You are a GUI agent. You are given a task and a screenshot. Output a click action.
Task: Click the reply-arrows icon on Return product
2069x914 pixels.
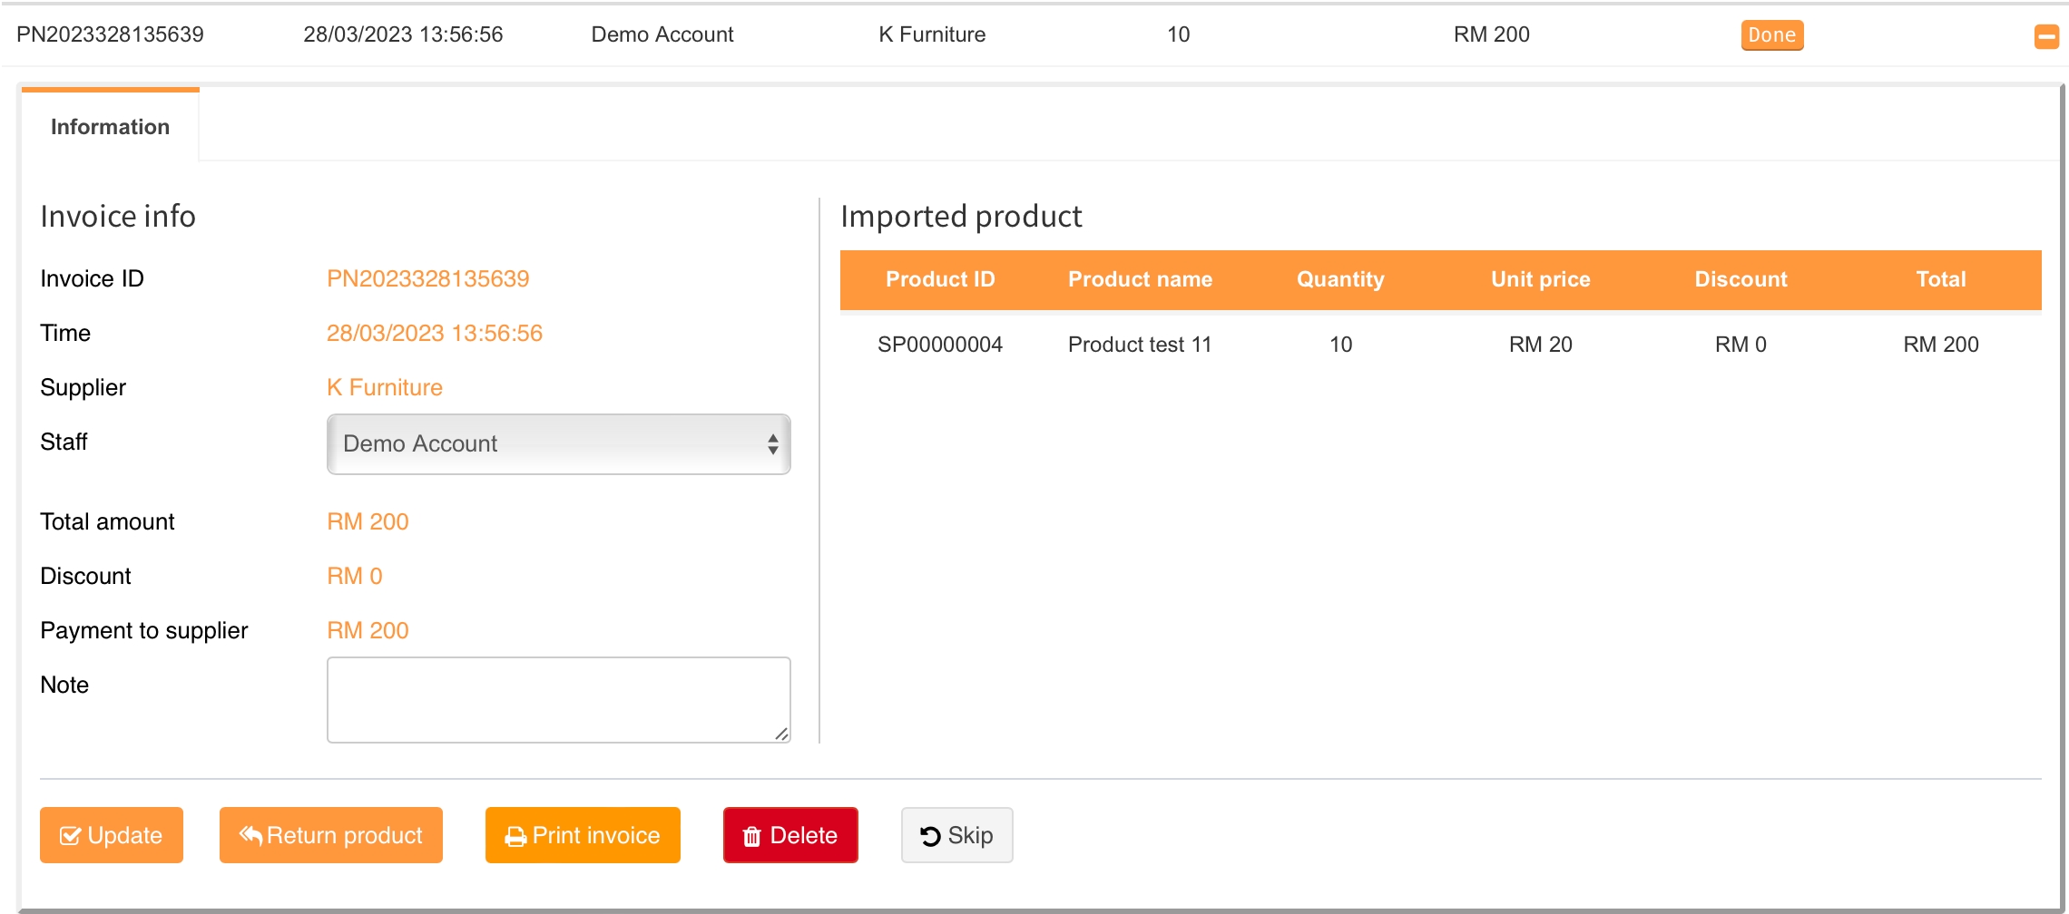pos(250,835)
